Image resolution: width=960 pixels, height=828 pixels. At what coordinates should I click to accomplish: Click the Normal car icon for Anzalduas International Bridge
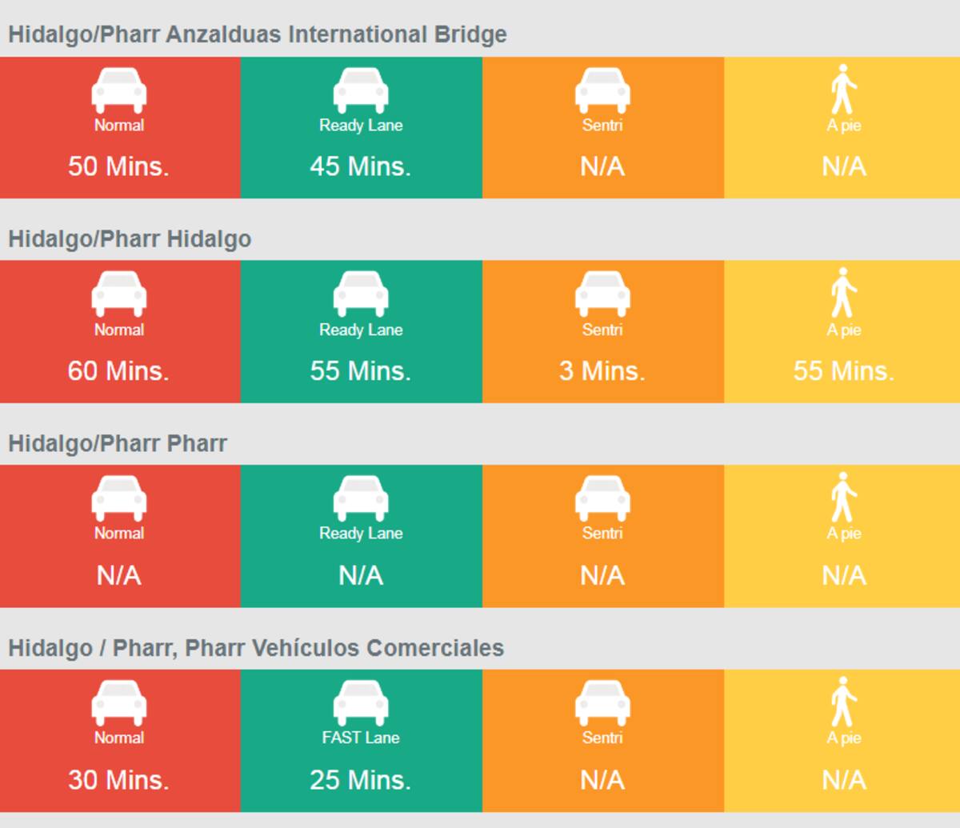tap(119, 90)
